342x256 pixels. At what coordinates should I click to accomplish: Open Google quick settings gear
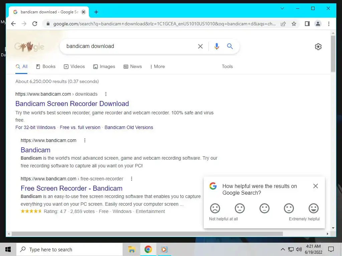click(318, 47)
